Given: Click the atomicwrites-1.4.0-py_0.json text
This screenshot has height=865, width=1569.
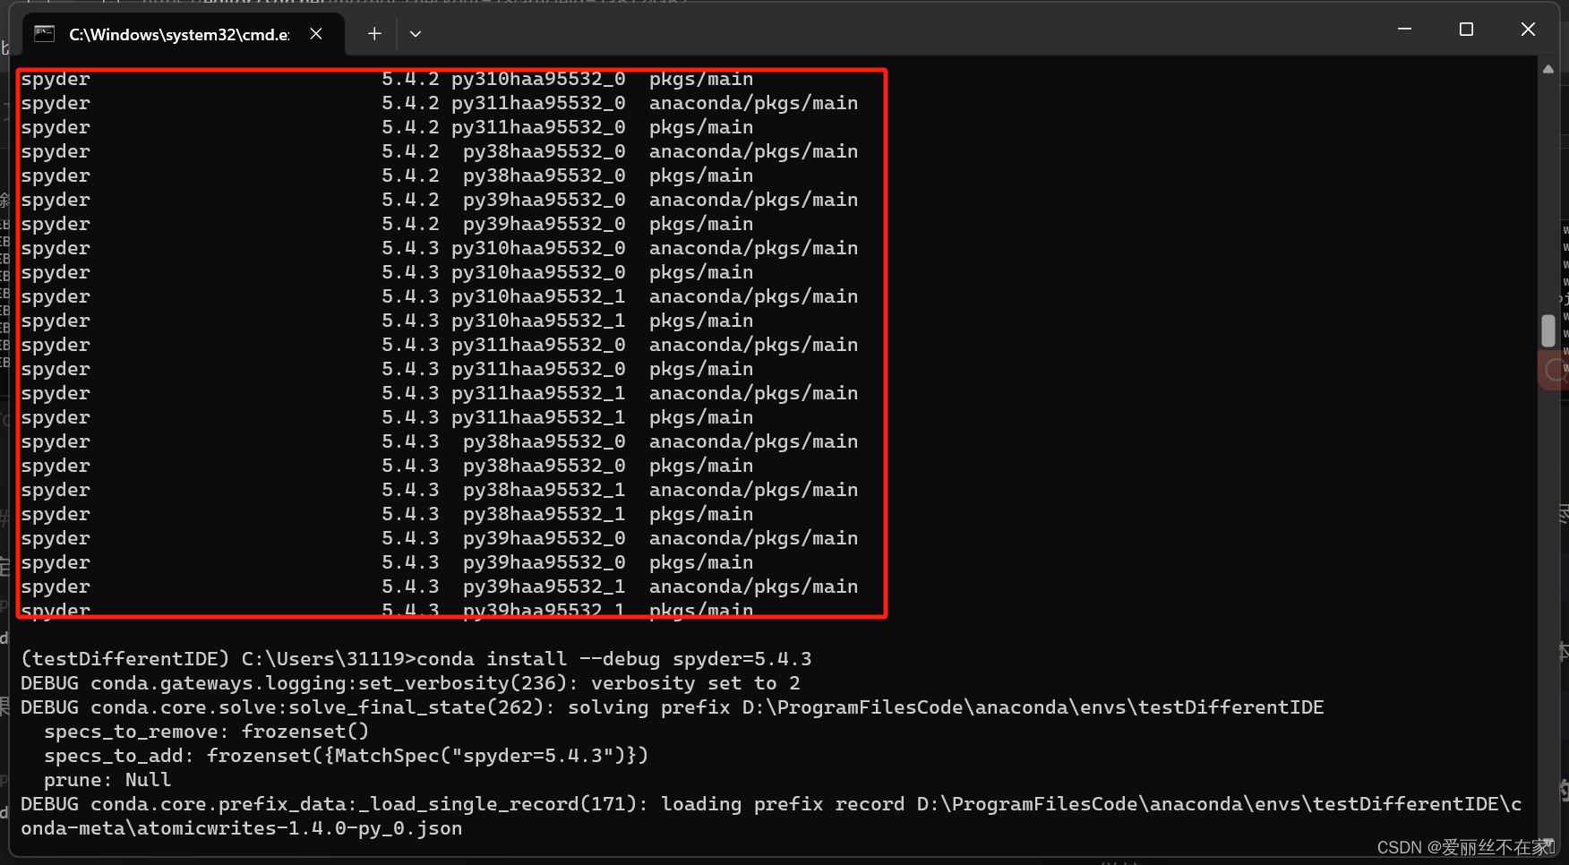Looking at the screenshot, I should [300, 828].
